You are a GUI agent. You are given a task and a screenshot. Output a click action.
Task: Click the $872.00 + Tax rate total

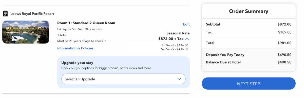(x=171, y=39)
